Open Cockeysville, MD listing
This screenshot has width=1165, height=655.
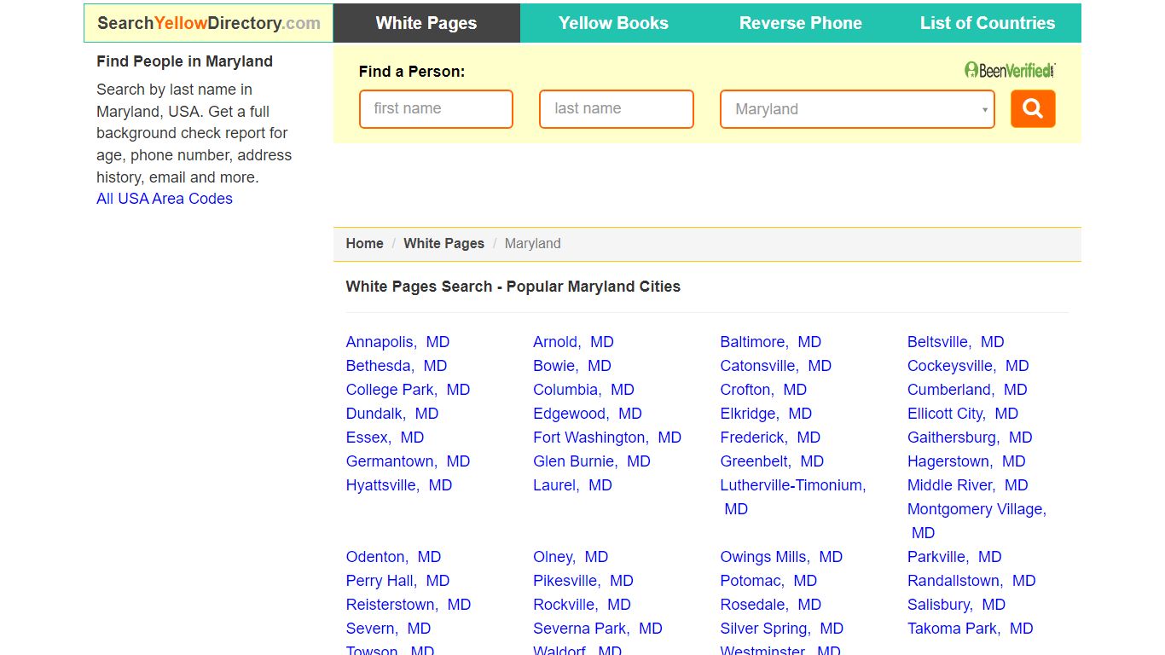tap(968, 366)
